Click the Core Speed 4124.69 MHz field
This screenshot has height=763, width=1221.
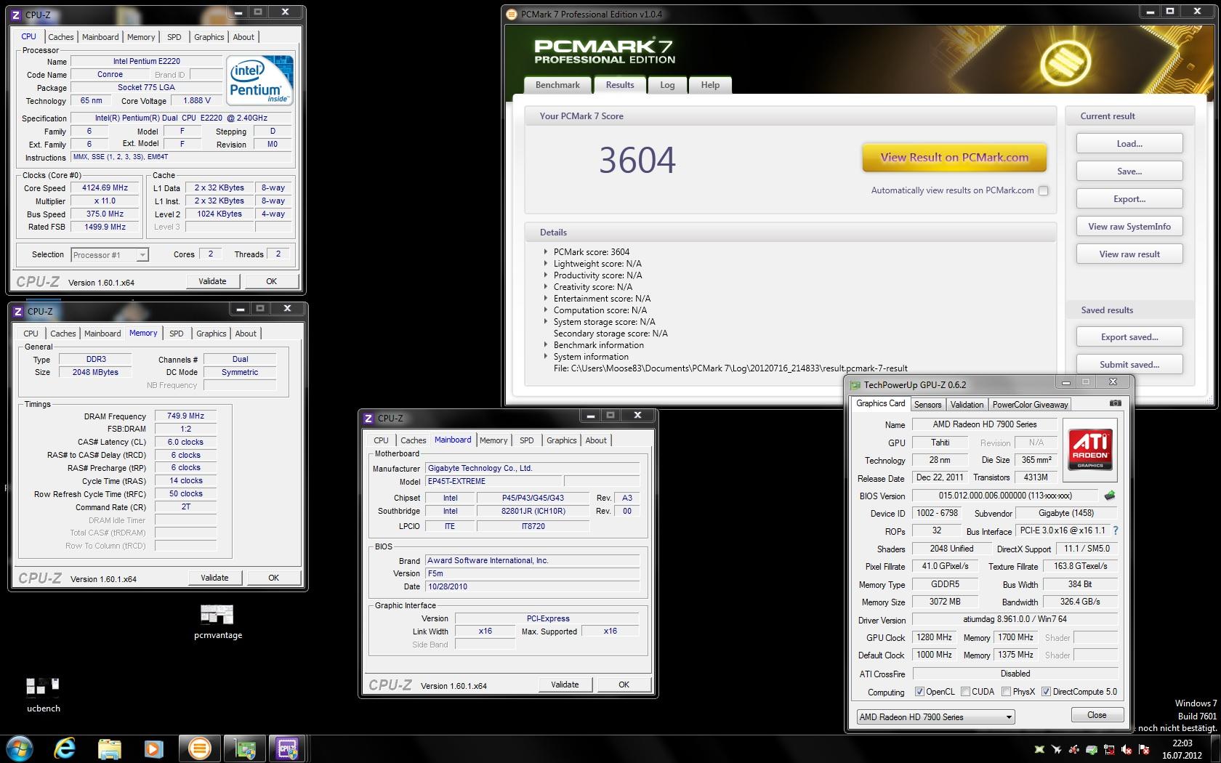105,187
